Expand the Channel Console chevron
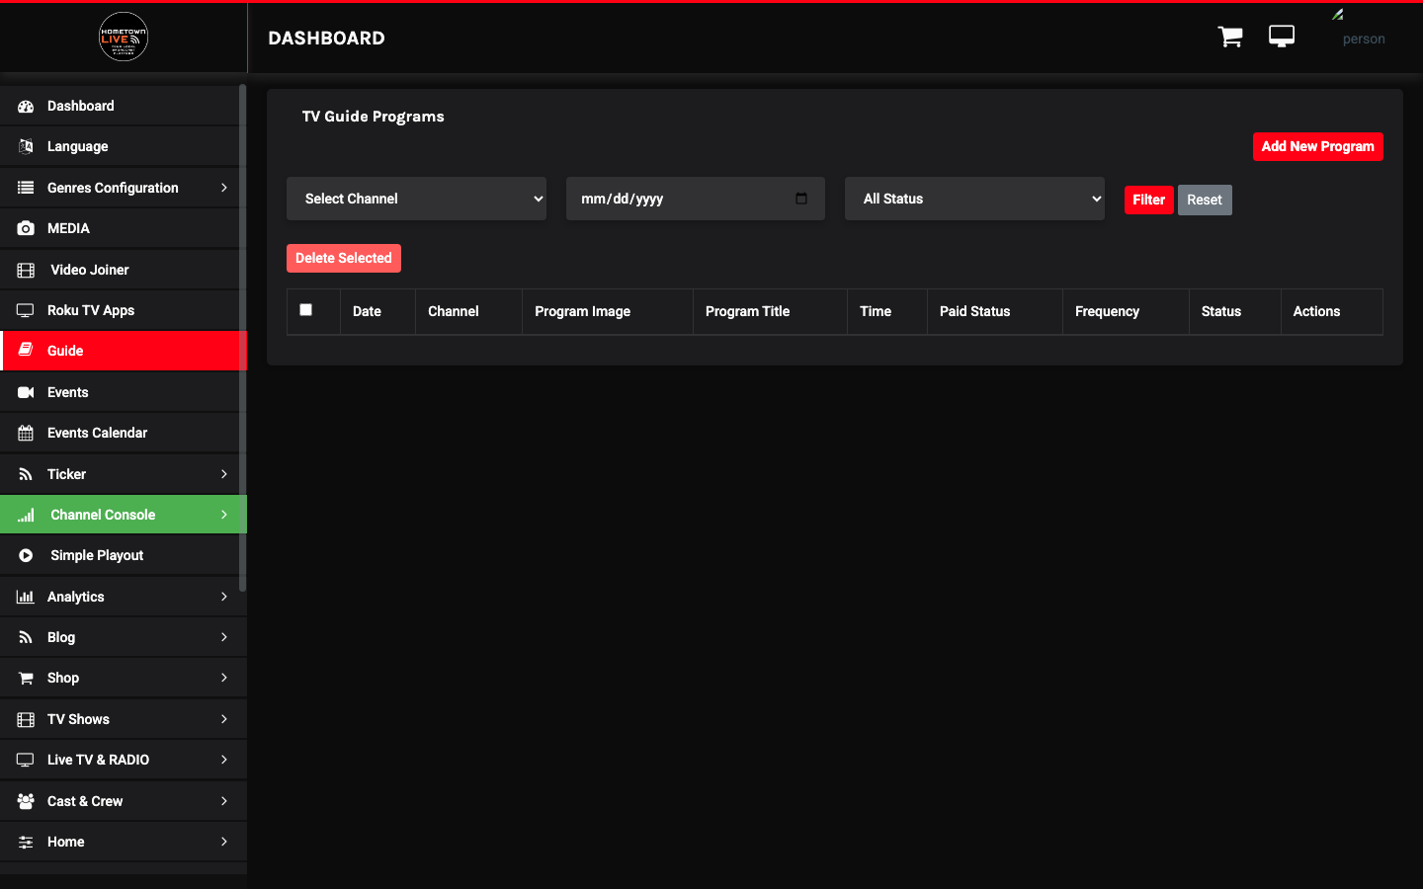Viewport: 1423px width, 889px height. (x=224, y=515)
